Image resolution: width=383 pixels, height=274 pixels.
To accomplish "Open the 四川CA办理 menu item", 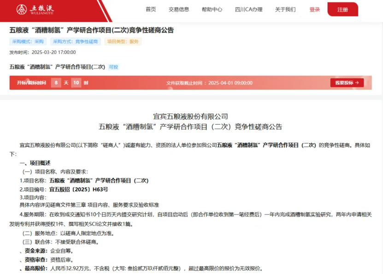I will 247,9.
